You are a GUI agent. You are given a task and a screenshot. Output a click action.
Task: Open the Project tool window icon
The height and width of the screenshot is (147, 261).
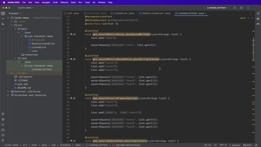click(3, 13)
